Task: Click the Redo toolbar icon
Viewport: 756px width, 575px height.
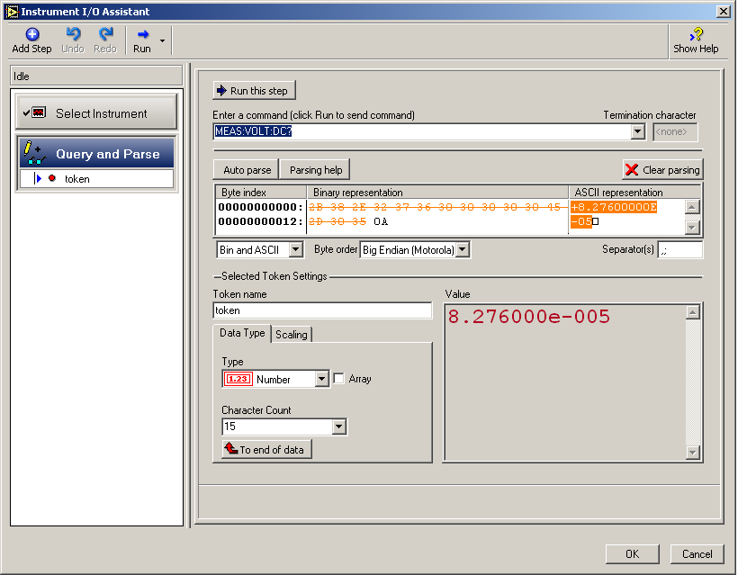Action: pos(105,34)
